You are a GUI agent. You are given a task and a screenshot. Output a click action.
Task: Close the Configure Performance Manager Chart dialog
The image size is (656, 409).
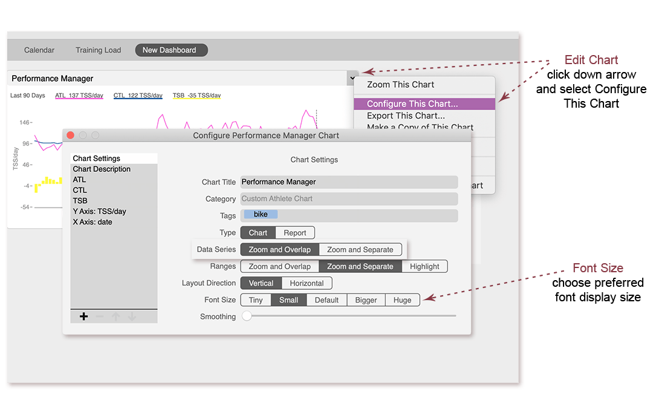(71, 135)
